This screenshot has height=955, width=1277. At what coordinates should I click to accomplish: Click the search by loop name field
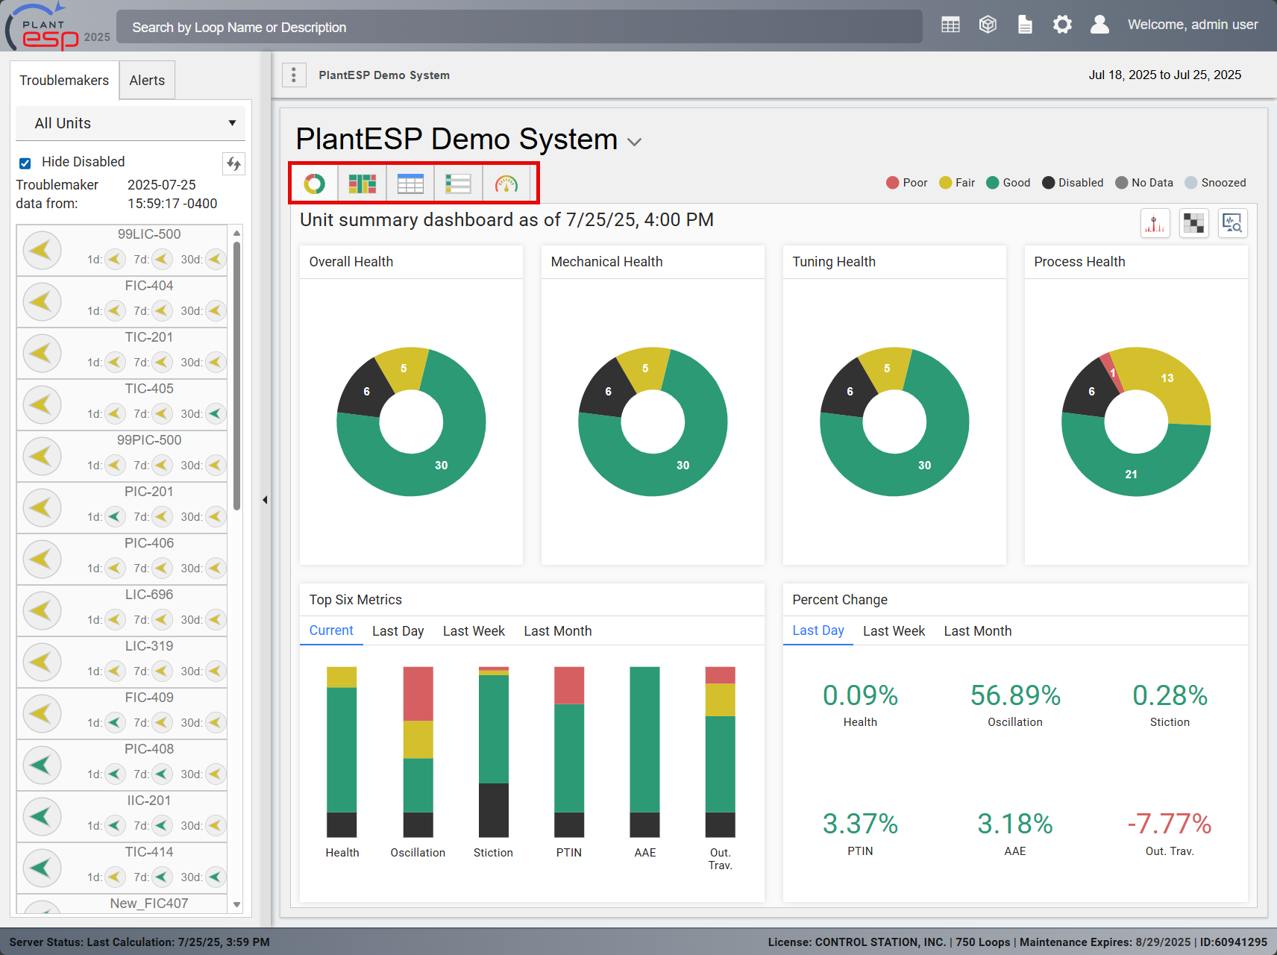(x=519, y=27)
